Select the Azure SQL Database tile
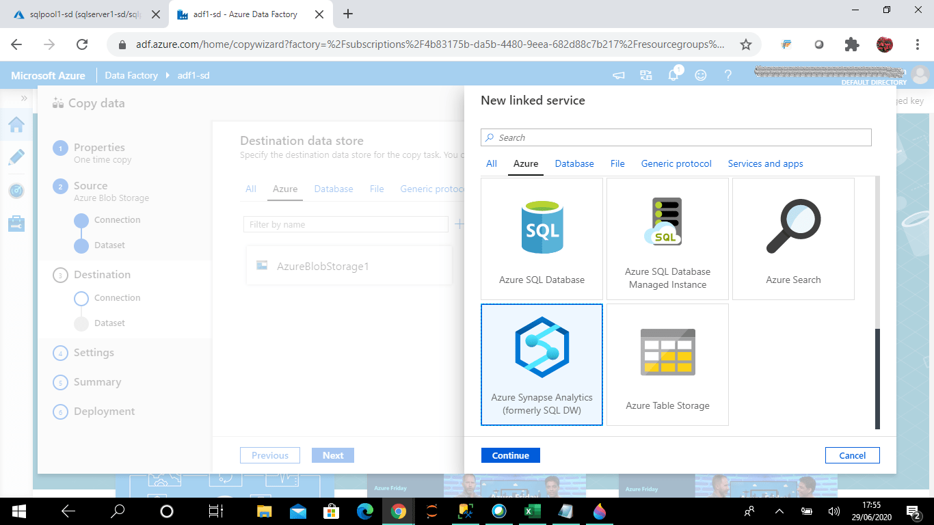934x525 pixels. tap(542, 239)
